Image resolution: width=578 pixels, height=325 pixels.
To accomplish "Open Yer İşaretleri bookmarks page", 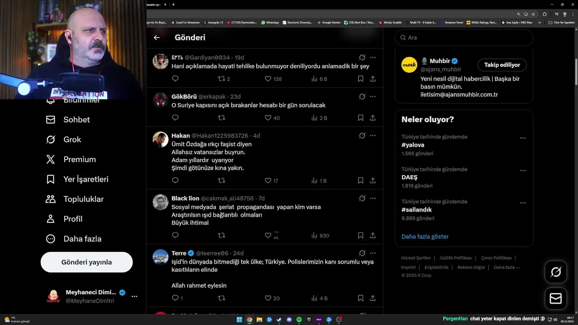I will point(77,179).
